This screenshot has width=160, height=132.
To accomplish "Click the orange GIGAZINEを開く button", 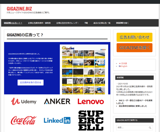I will click(x=135, y=48).
